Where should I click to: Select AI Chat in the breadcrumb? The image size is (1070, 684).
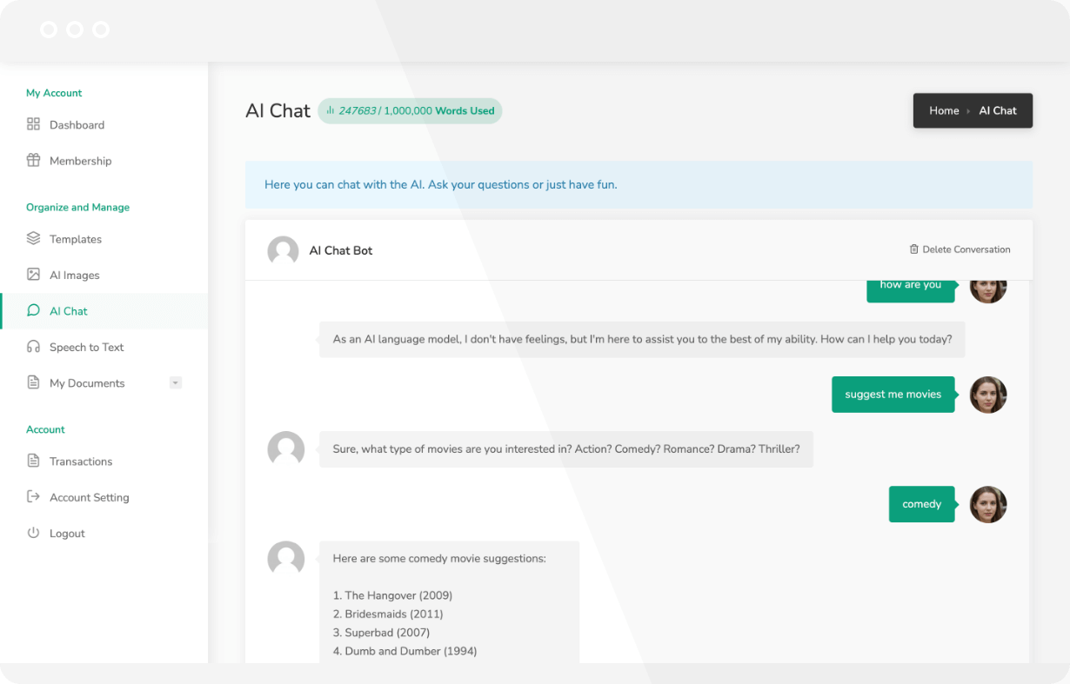coord(997,110)
